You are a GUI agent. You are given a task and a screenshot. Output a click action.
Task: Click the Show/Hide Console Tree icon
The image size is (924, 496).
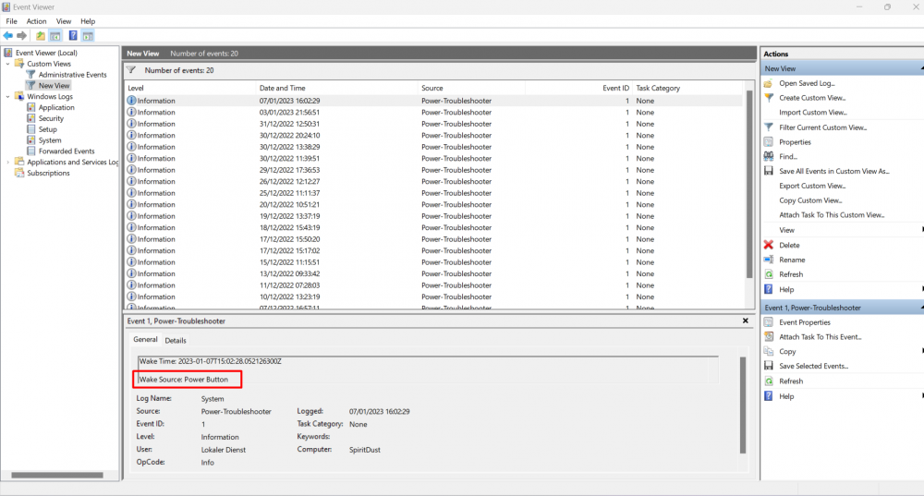[x=55, y=36]
